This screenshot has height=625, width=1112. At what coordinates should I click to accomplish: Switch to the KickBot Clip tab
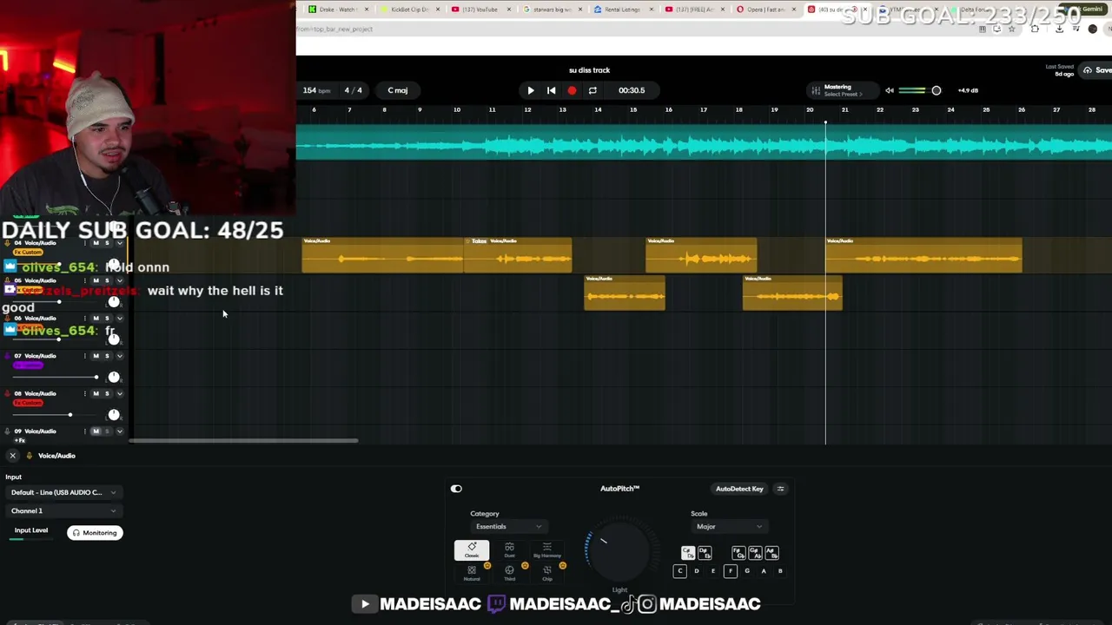click(410, 10)
